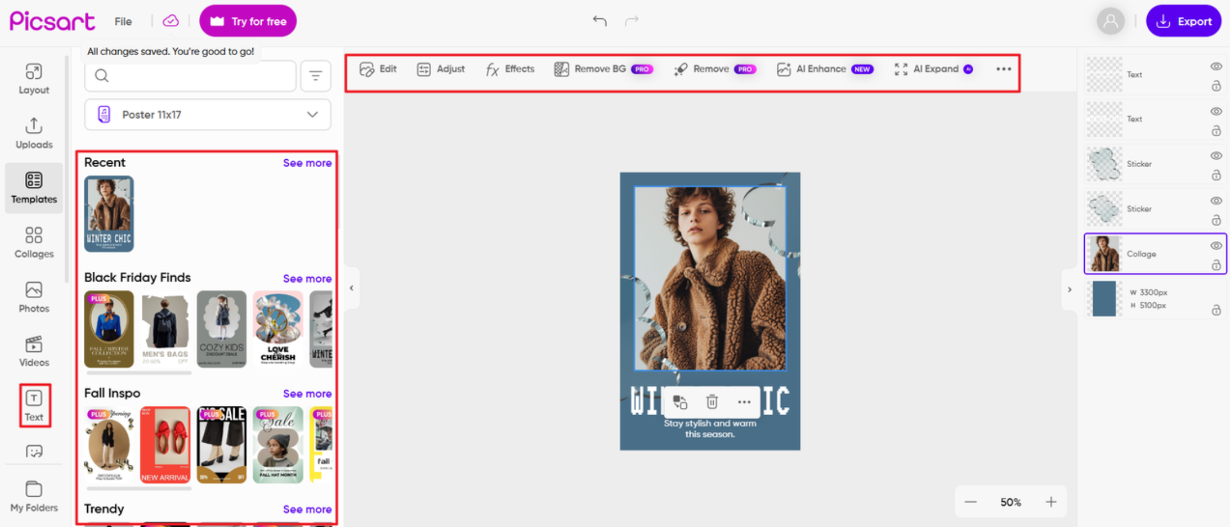Open the File menu
This screenshot has height=527, width=1230.
pos(123,21)
